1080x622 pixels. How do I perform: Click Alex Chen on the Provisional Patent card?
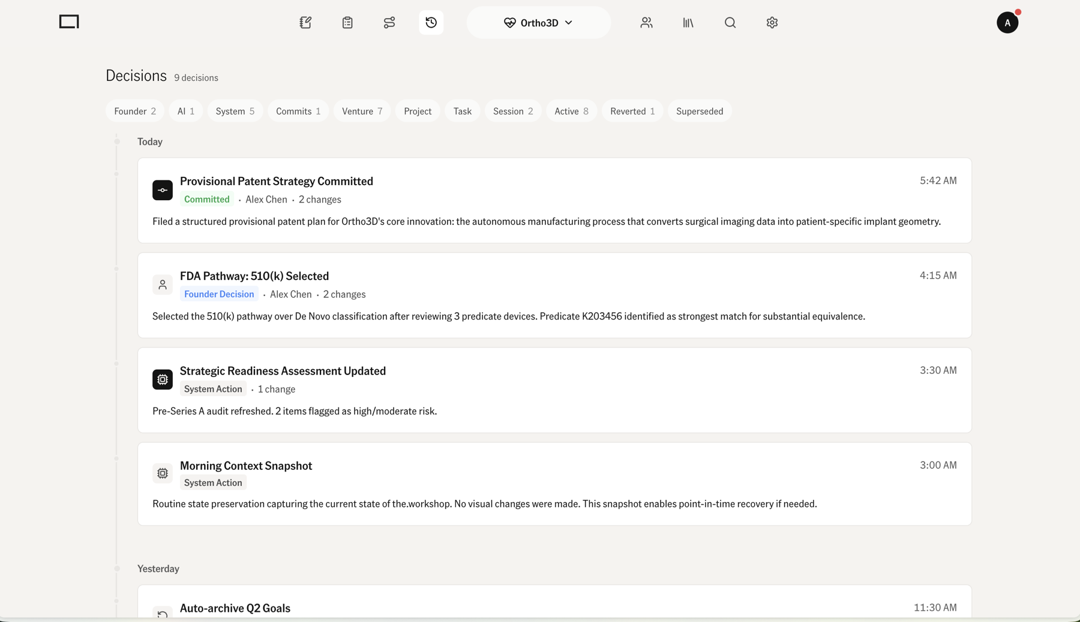pos(266,200)
